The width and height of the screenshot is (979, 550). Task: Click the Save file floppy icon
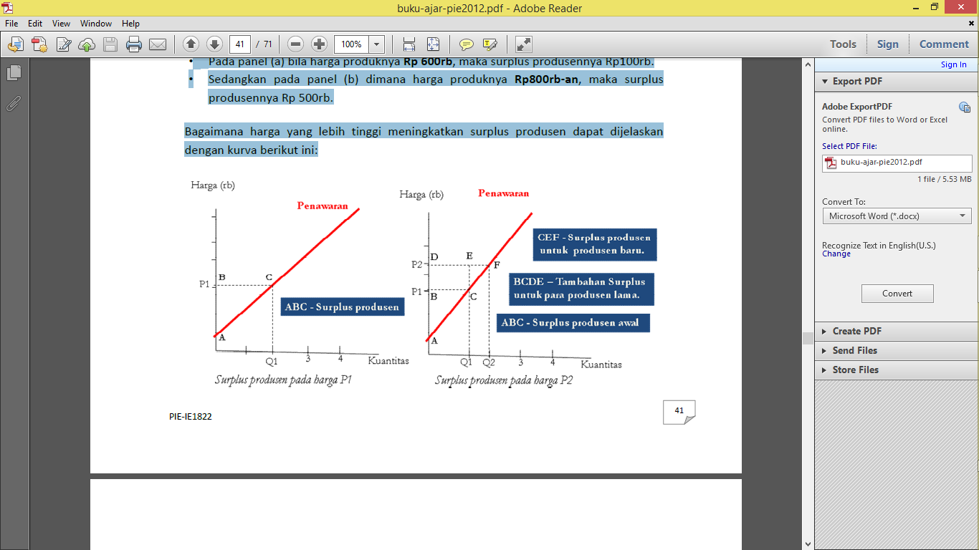(x=110, y=44)
